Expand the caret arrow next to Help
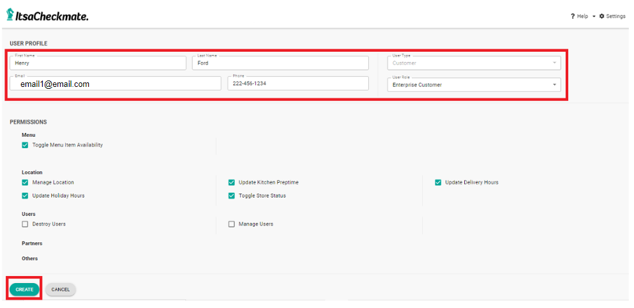 pos(594,16)
